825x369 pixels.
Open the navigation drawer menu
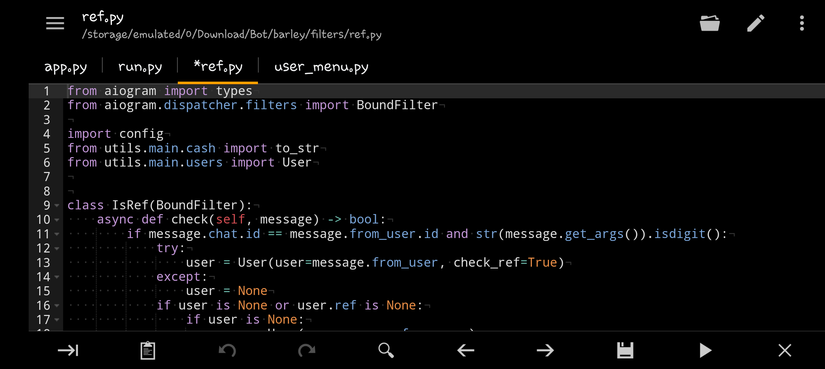55,22
